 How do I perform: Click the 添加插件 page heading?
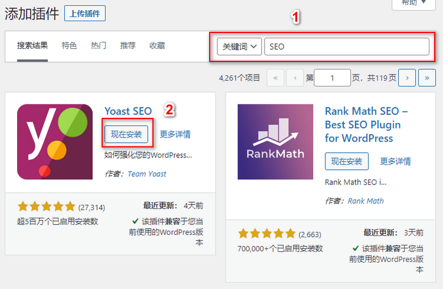pos(32,13)
